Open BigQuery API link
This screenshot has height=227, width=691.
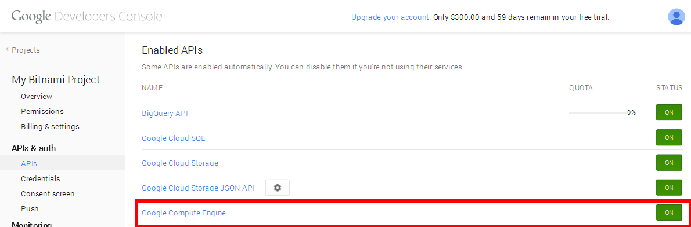(165, 113)
